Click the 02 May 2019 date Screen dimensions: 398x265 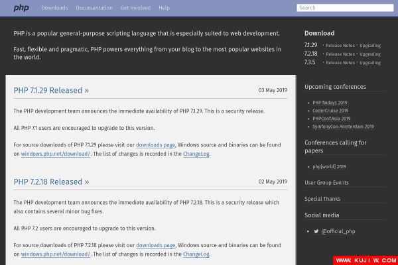pyautogui.click(x=273, y=182)
